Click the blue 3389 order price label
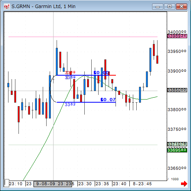The height and width of the screenshot is (191, 191). click(x=70, y=78)
